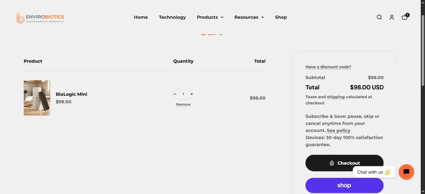Open the site search icon
Screen dimensions: 425x194
coord(379,17)
